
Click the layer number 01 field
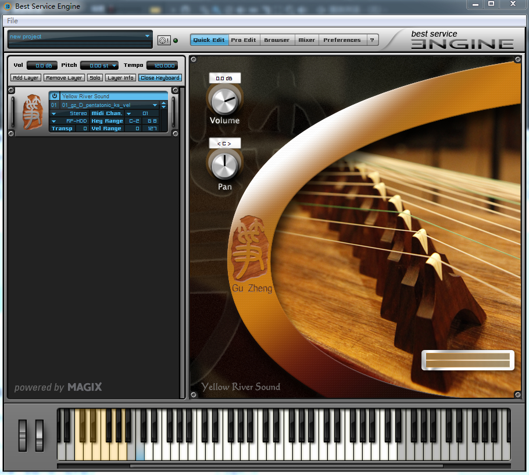[x=54, y=105]
